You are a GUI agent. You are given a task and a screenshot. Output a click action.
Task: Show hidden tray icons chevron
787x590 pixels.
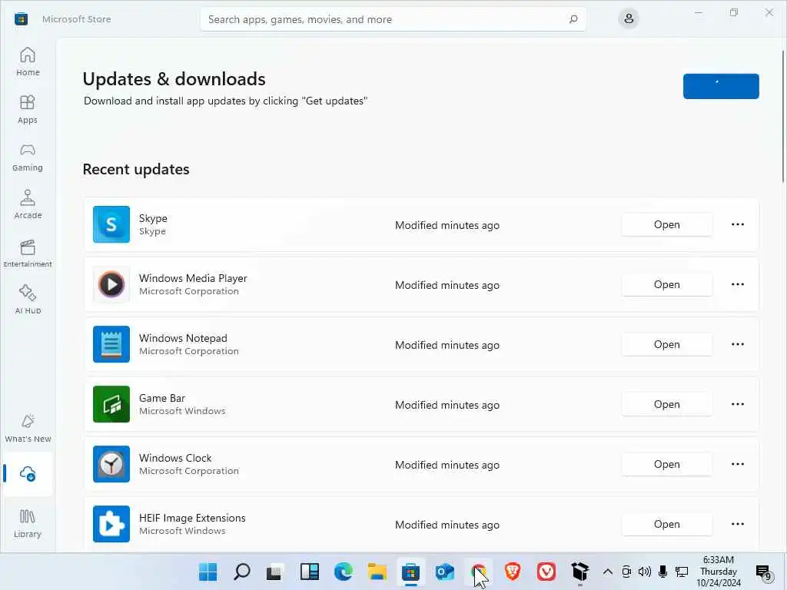pyautogui.click(x=607, y=572)
